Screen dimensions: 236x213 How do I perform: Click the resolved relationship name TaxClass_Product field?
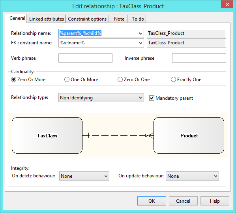click(x=186, y=33)
